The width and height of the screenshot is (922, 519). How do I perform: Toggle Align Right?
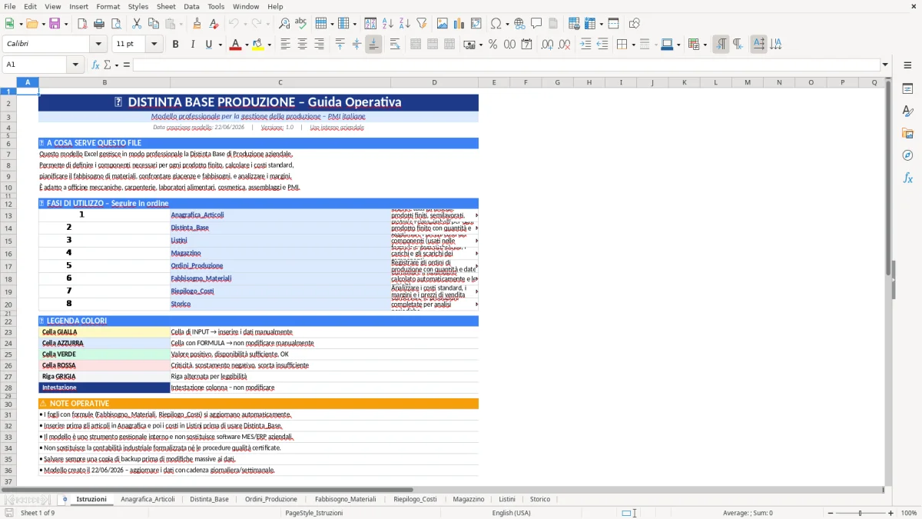pyautogui.click(x=319, y=45)
